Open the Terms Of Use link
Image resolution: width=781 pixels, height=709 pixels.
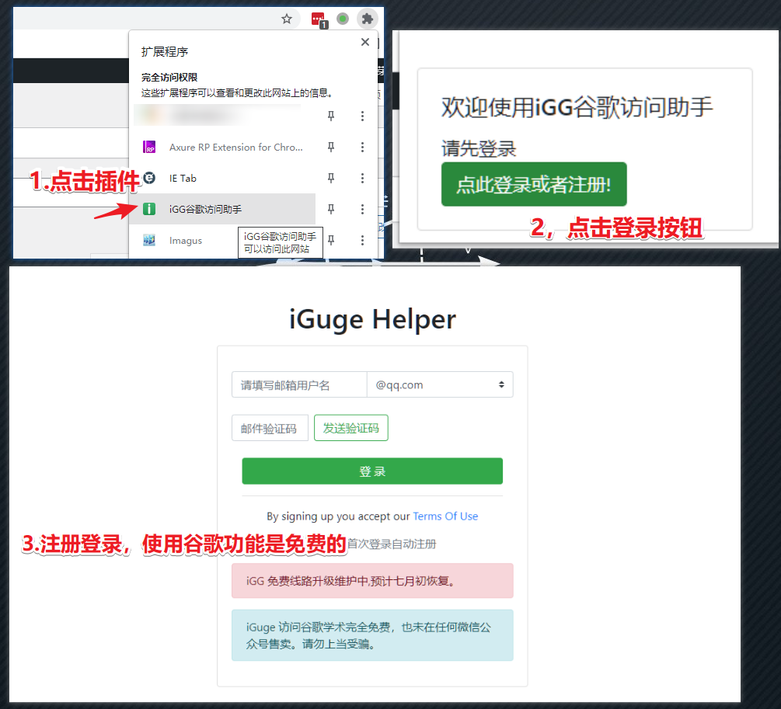tap(445, 516)
